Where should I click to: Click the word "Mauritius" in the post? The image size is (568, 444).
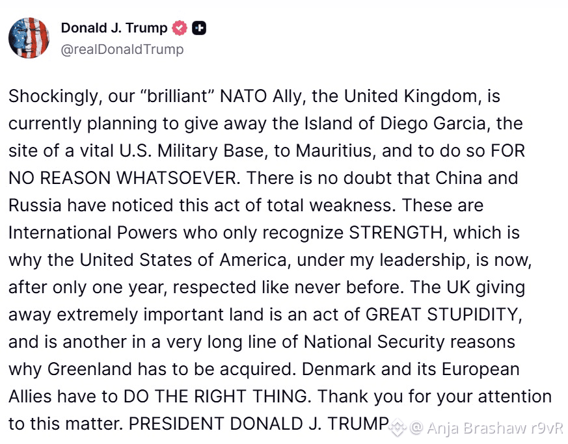[331, 151]
